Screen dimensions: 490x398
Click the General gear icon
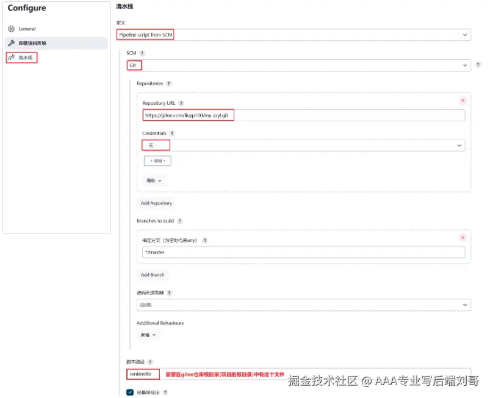[12, 29]
